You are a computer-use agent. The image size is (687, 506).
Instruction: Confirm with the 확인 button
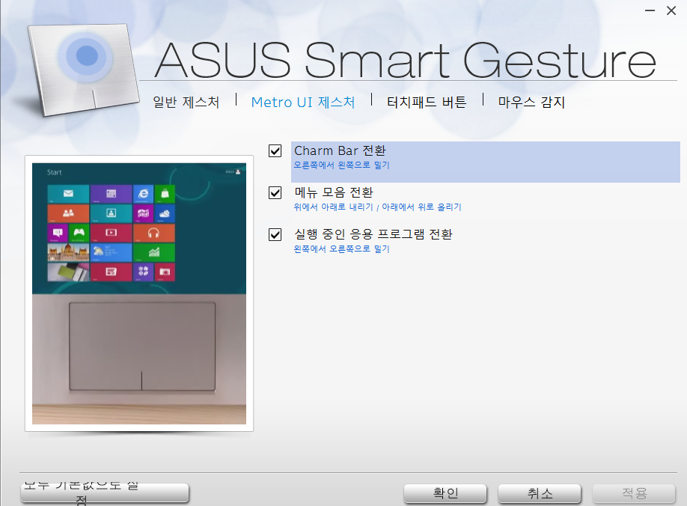point(445,493)
